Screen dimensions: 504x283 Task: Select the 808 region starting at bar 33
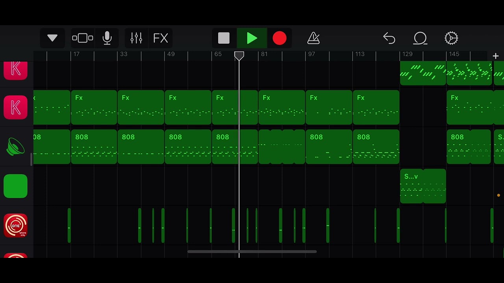tap(141, 147)
